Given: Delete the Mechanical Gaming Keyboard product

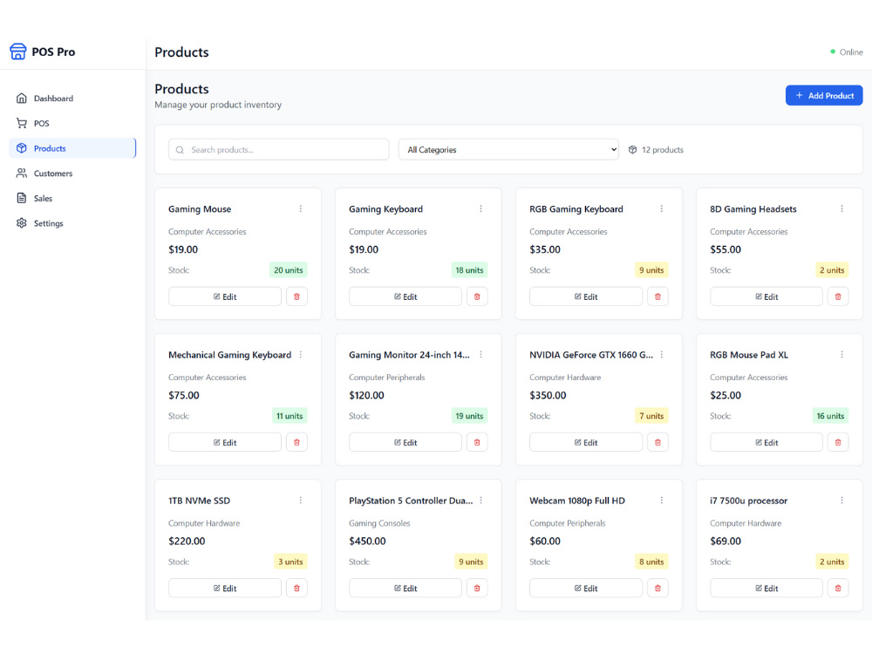Looking at the screenshot, I should click(296, 442).
